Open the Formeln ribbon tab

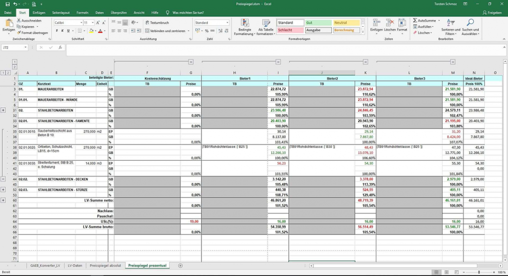pos(82,12)
